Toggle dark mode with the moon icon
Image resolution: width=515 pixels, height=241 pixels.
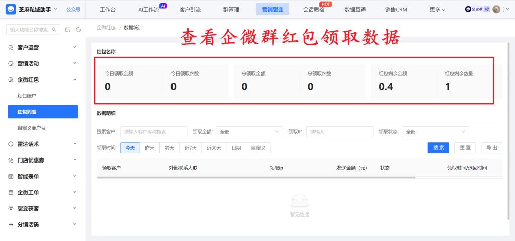point(78,30)
